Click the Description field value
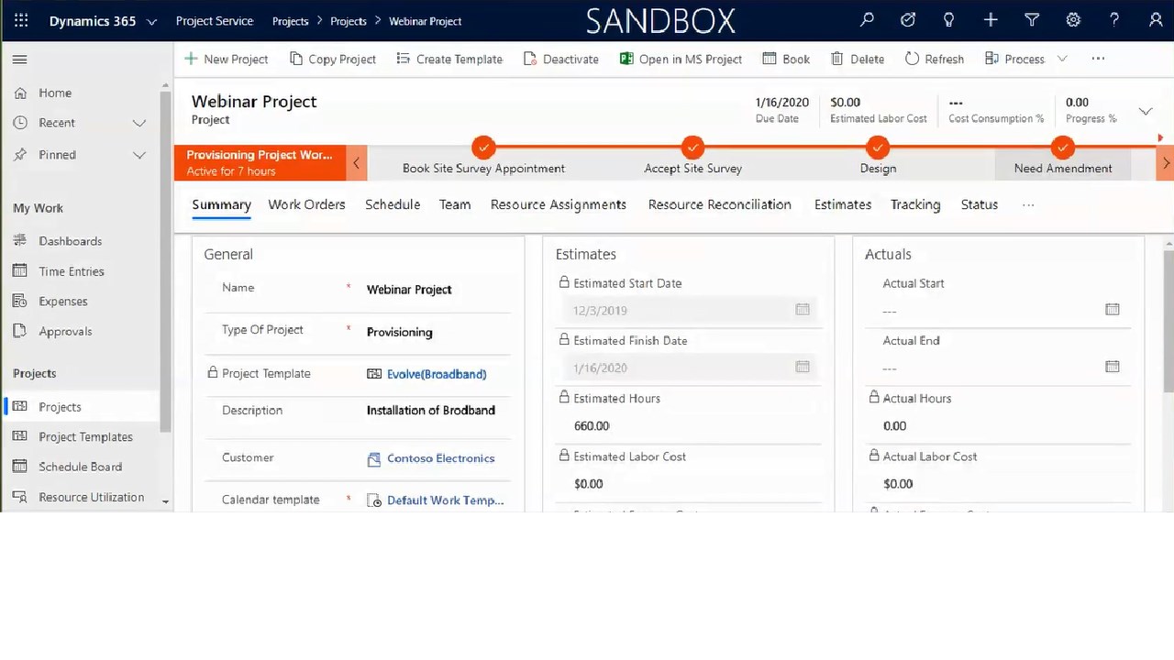The width and height of the screenshot is (1174, 660). pos(431,411)
